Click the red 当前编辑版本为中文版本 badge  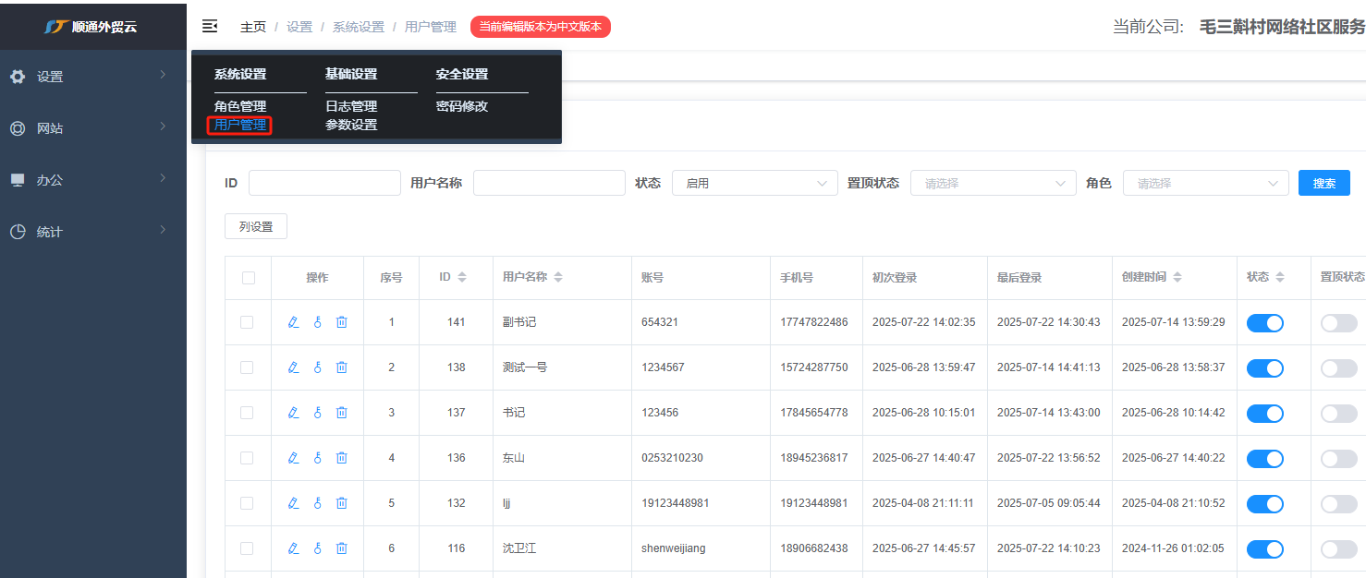[541, 27]
